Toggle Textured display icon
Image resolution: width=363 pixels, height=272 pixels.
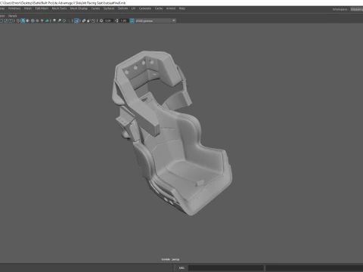(37, 20)
